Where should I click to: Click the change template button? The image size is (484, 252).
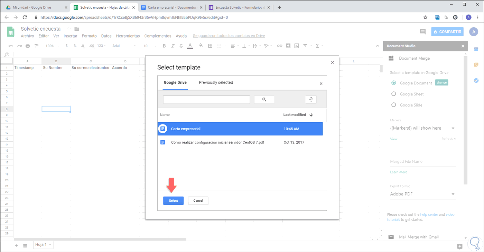point(441,83)
